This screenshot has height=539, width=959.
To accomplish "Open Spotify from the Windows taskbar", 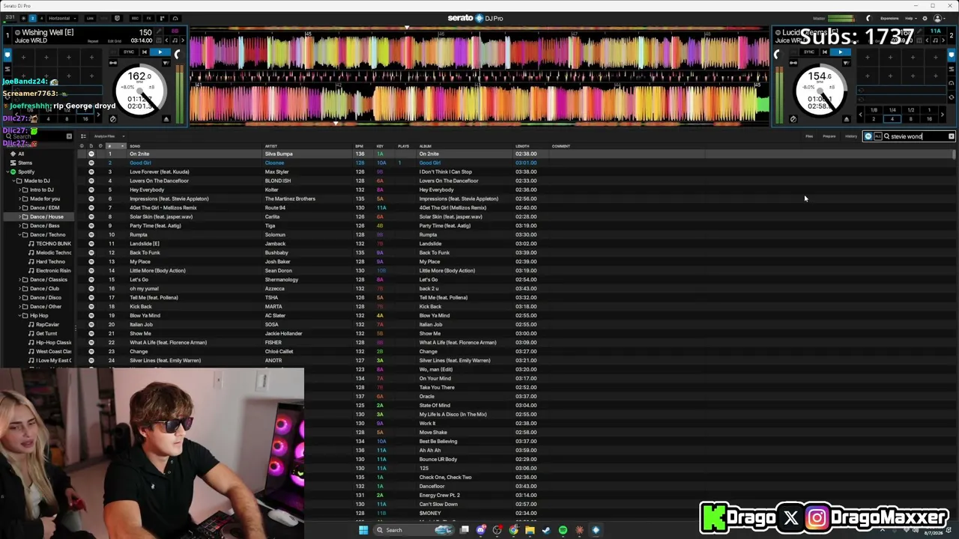I will coord(563,530).
